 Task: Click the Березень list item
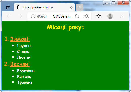point(26,71)
